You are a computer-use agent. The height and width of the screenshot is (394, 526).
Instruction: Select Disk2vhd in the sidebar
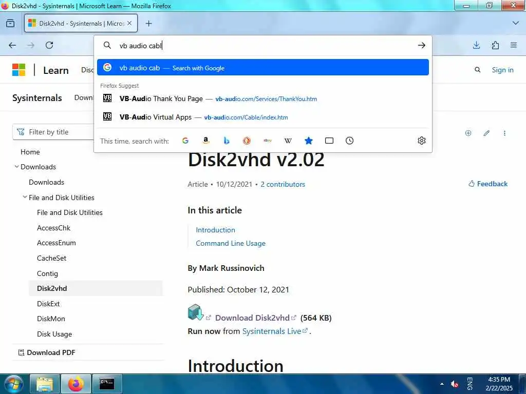point(52,288)
